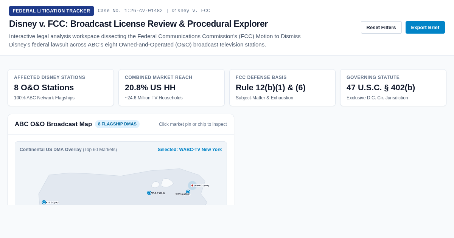The width and height of the screenshot is (454, 238).
Task: Select the WLS-7 Chicago map pin
Action: (149, 193)
